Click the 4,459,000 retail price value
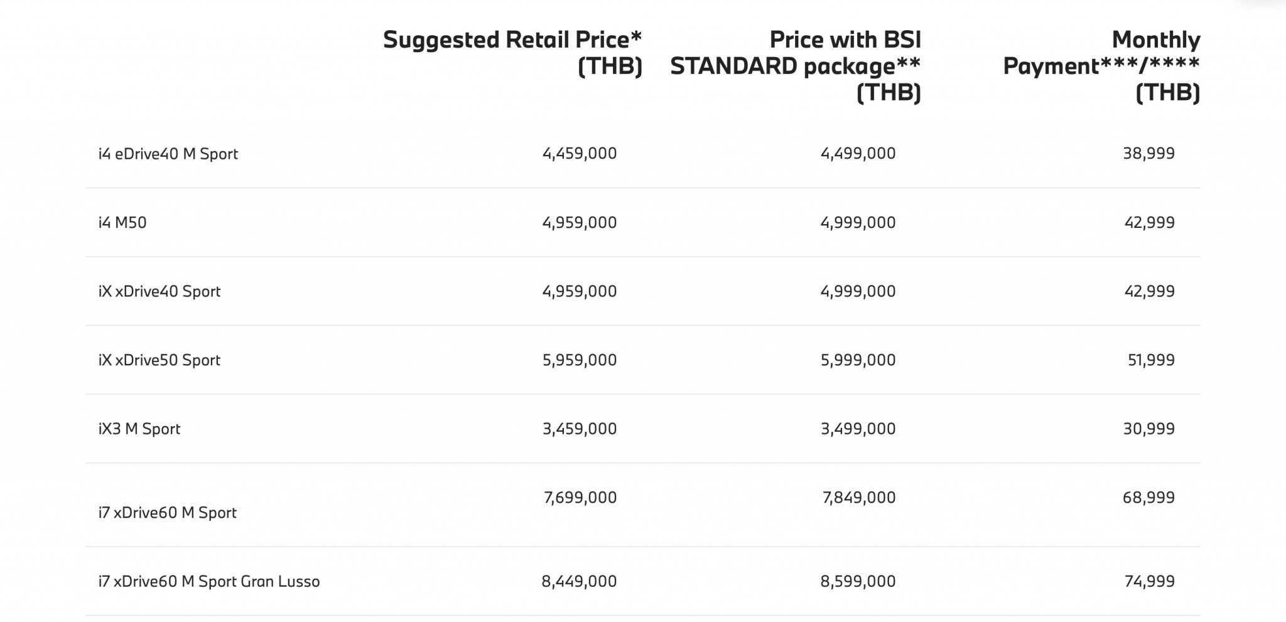This screenshot has height=622, width=1286. [580, 154]
